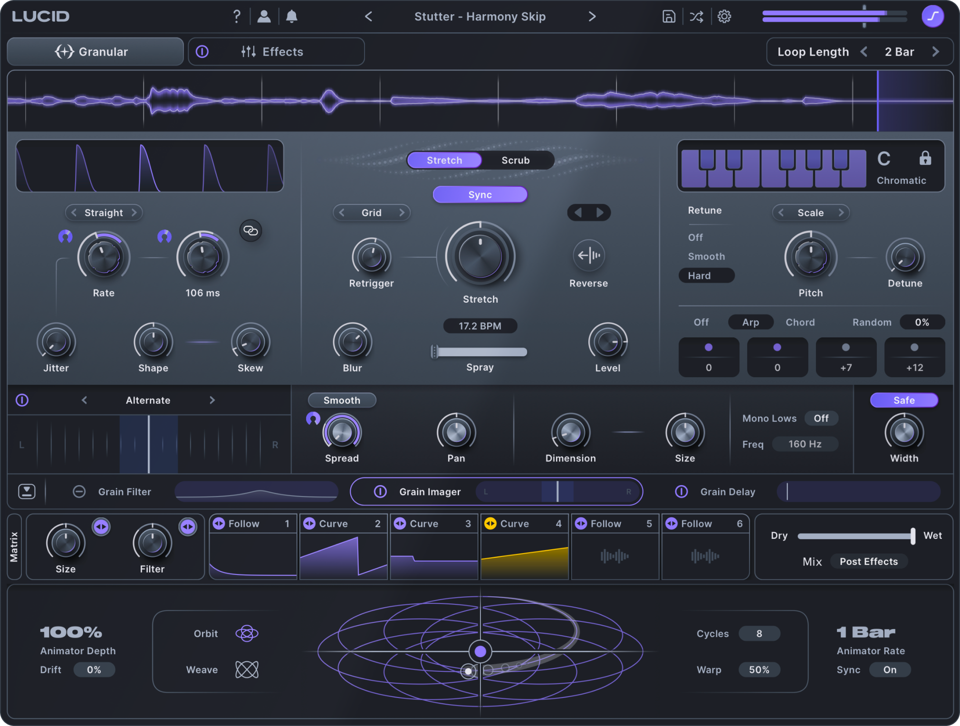Click the +7 harmony step cell
Screen dimensions: 960x726
pyautogui.click(x=846, y=357)
